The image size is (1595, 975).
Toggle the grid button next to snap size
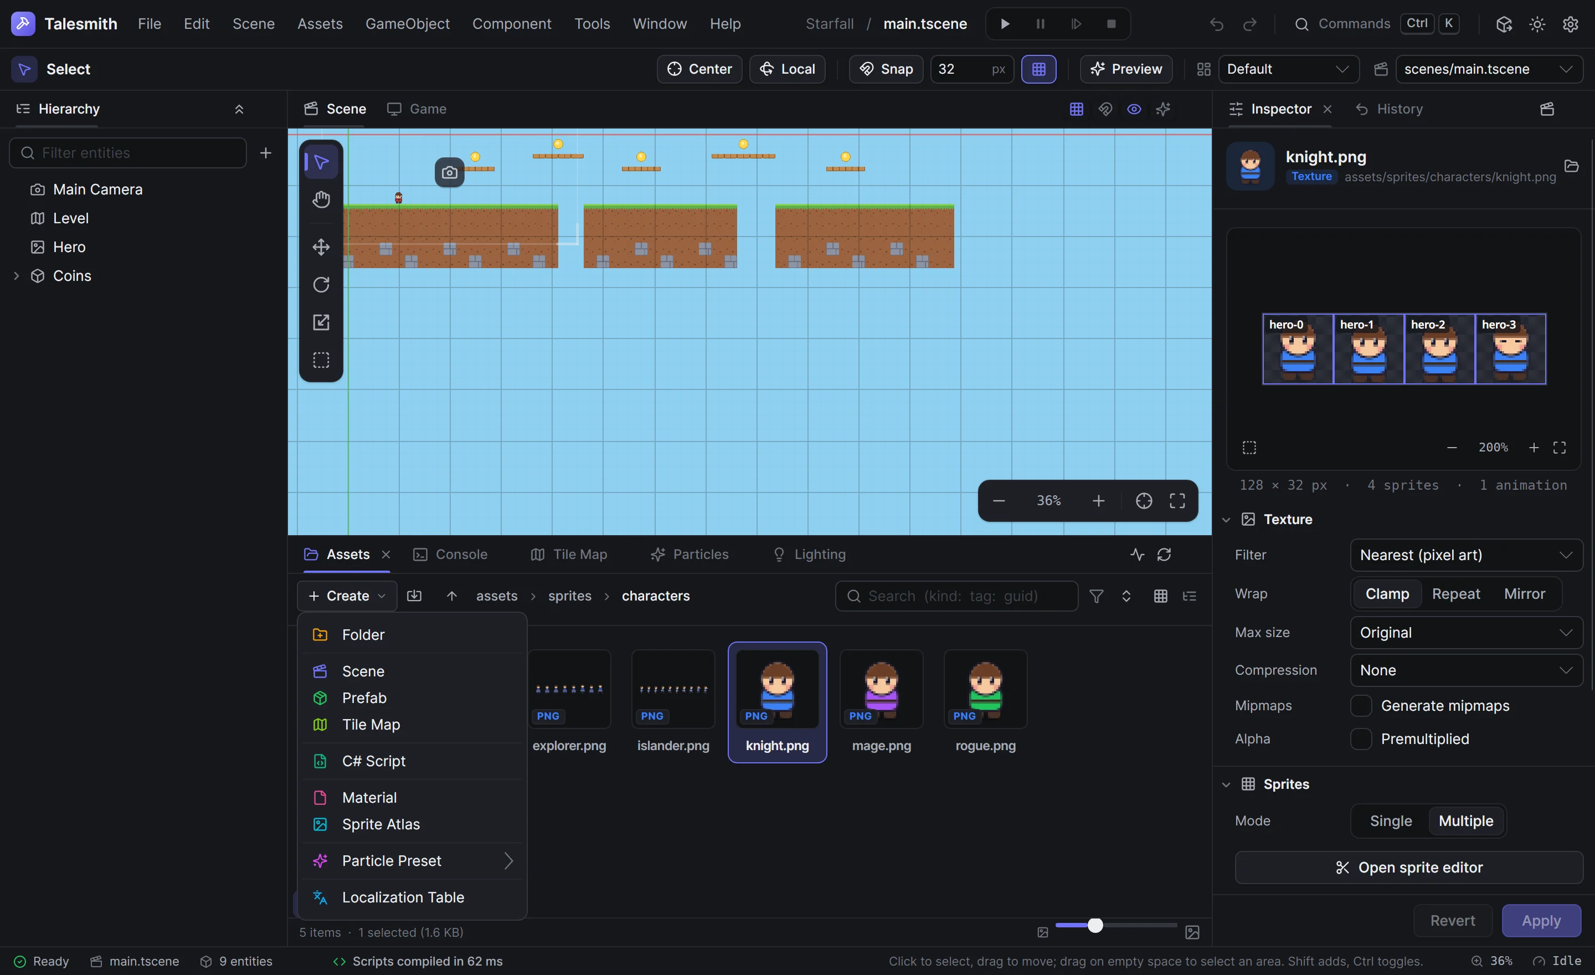1038,69
